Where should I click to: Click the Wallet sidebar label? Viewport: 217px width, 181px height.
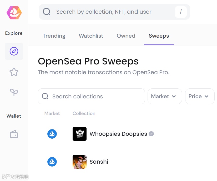[14, 116]
